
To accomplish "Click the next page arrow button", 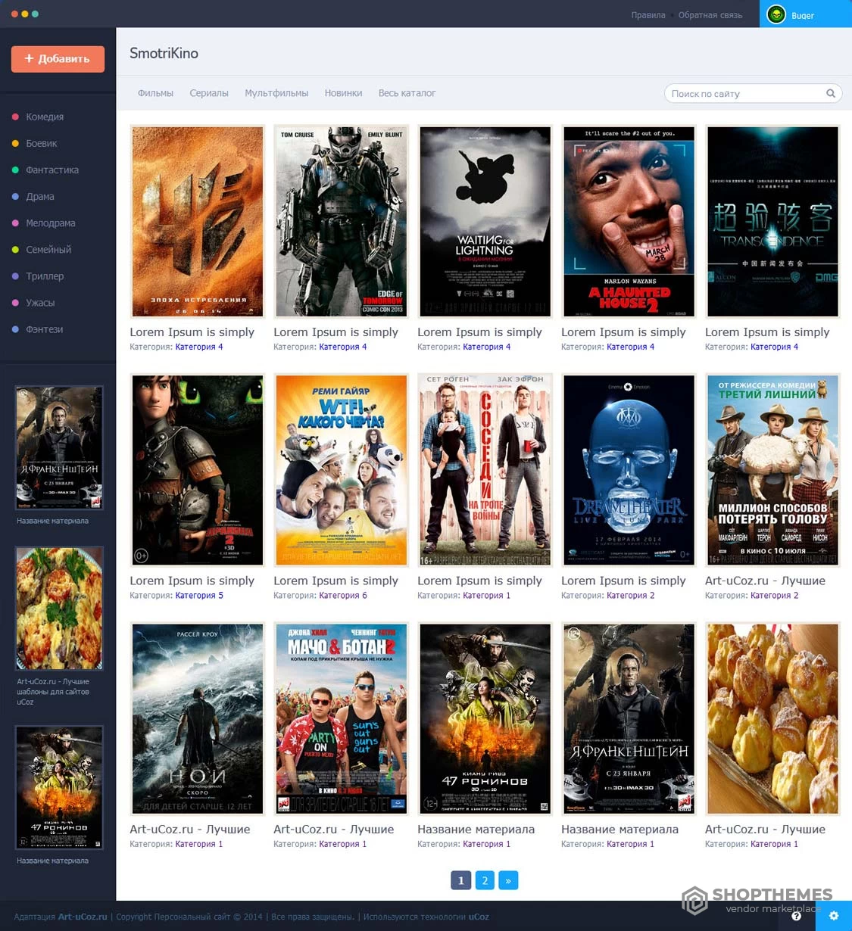I will click(x=508, y=880).
